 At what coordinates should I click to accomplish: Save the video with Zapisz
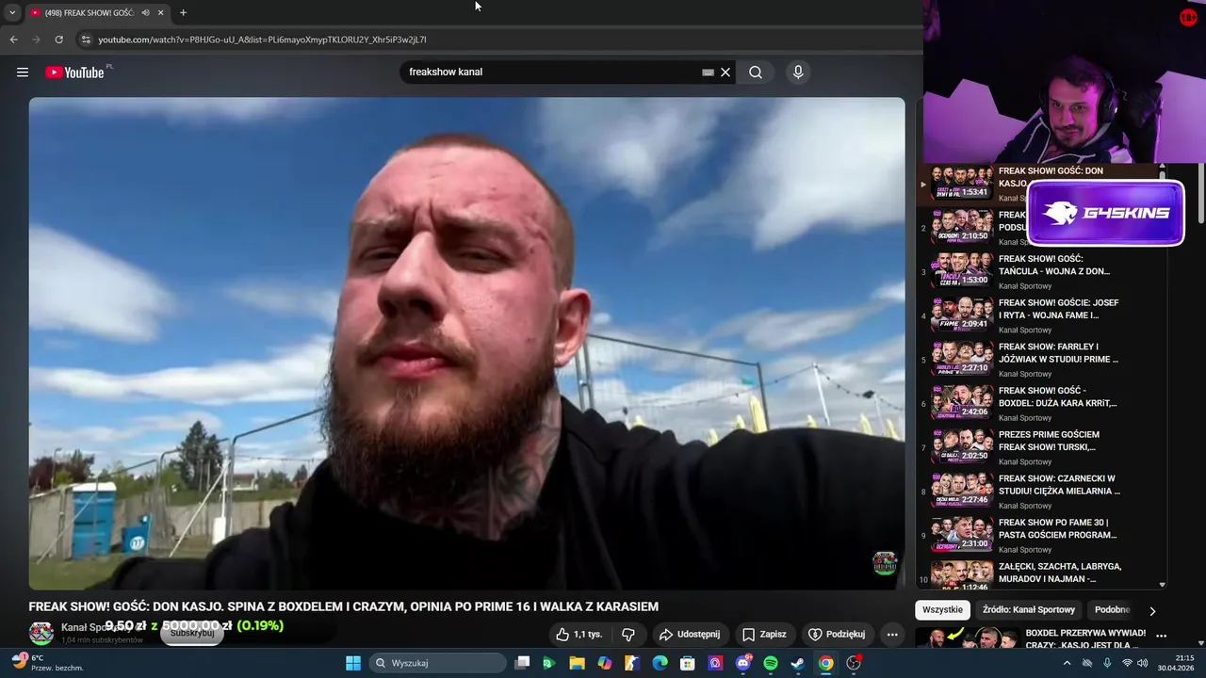pyautogui.click(x=764, y=635)
